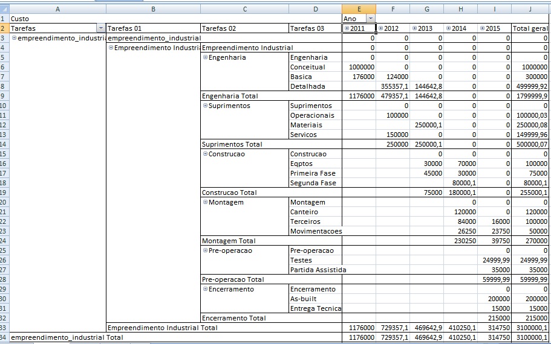Collapse the Engenharia group
Viewport: 551px width, 344px height.
205,57
